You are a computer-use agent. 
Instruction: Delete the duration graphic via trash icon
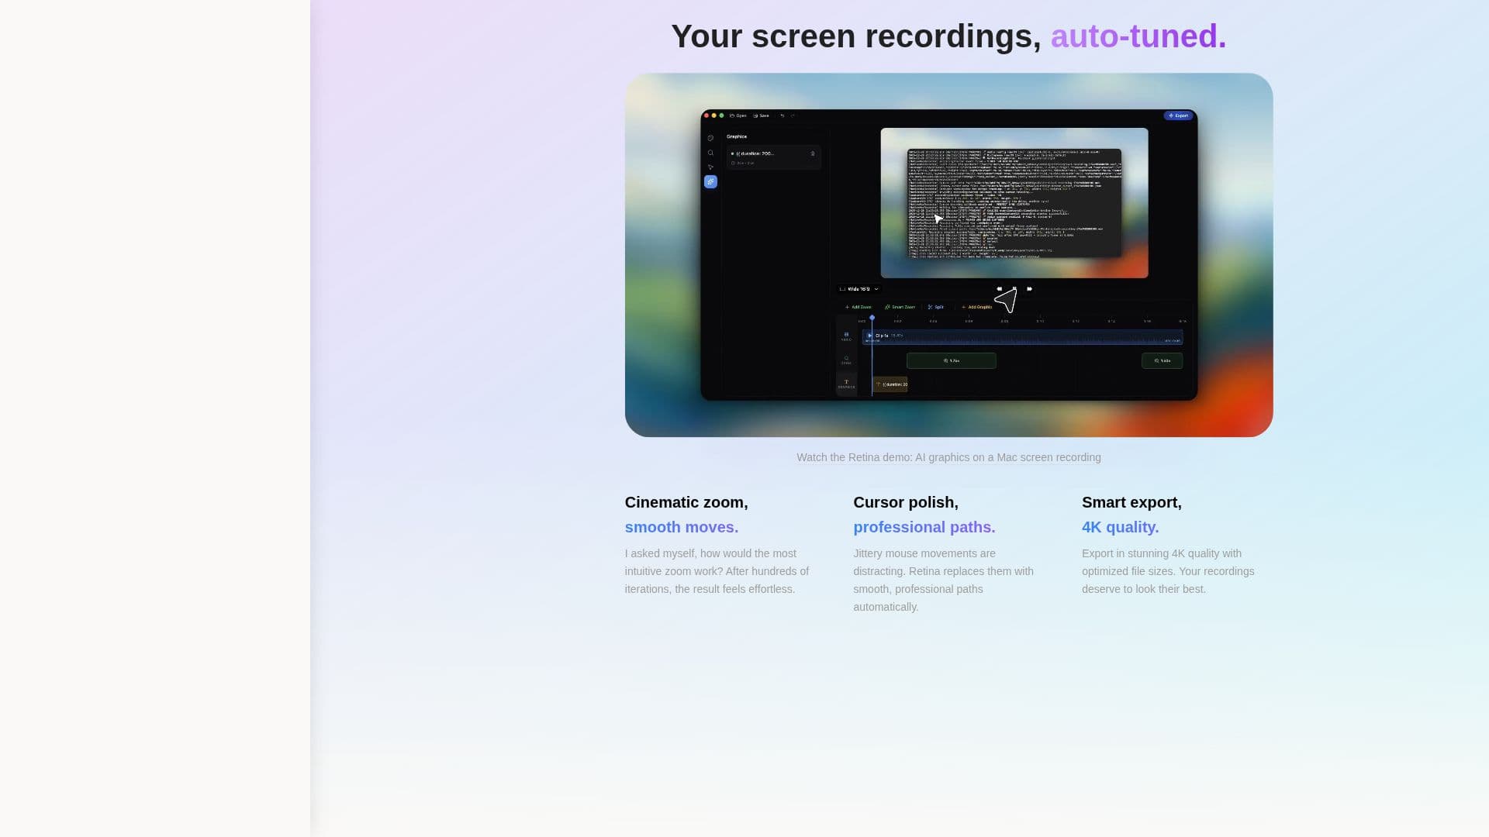(x=813, y=153)
